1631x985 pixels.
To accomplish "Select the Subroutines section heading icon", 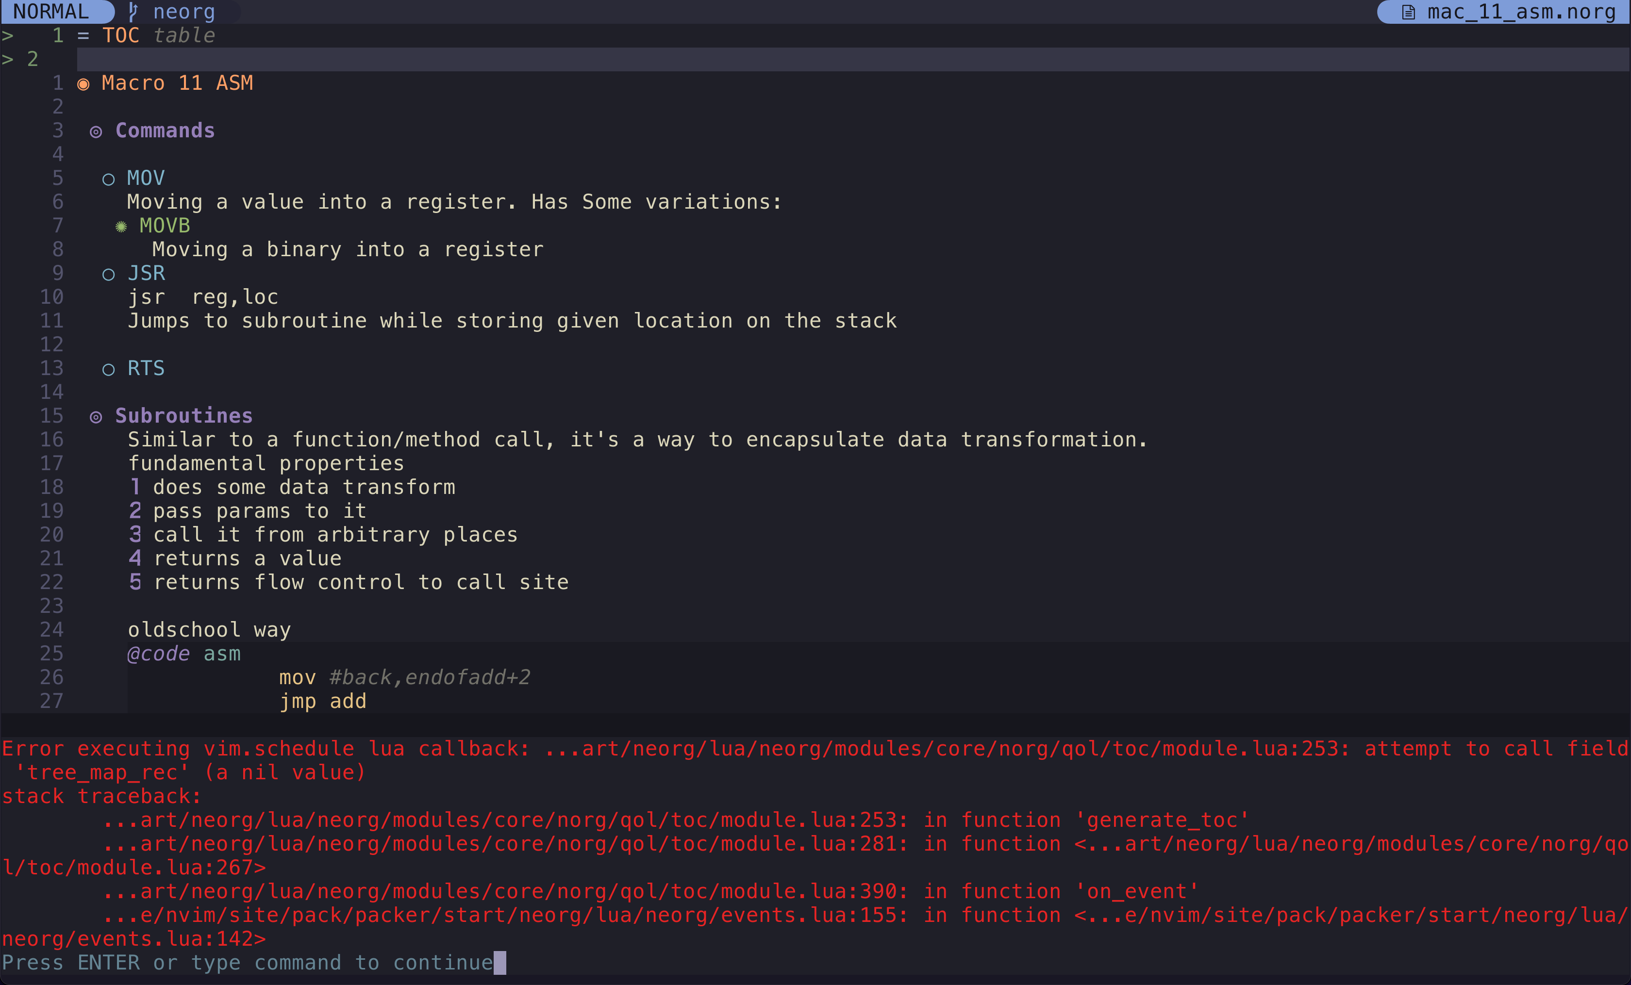I will [97, 417].
